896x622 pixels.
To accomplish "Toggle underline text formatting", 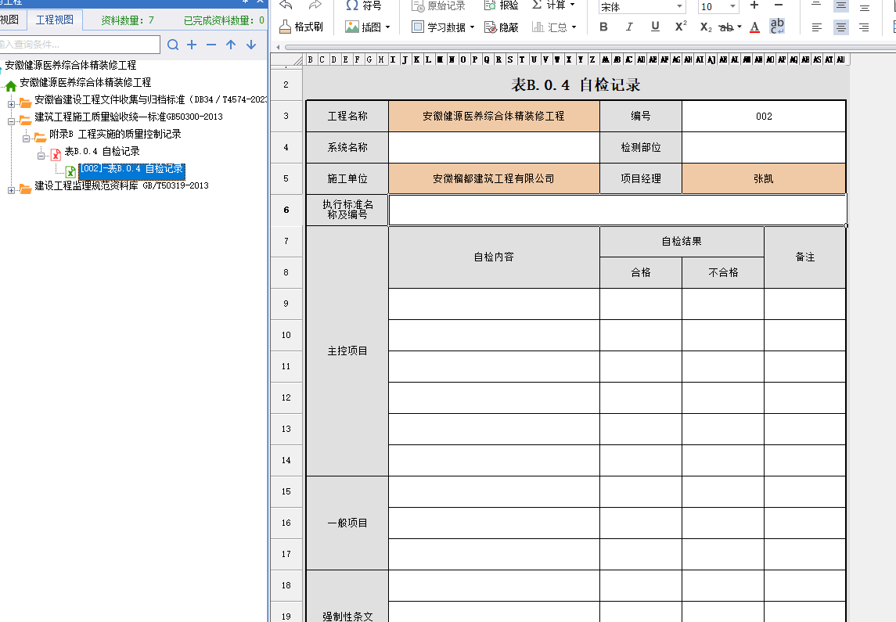I will 655,27.
